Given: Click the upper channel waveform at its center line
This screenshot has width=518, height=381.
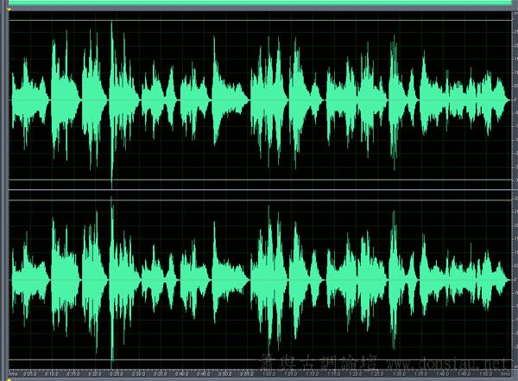Looking at the screenshot, I should click(259, 99).
